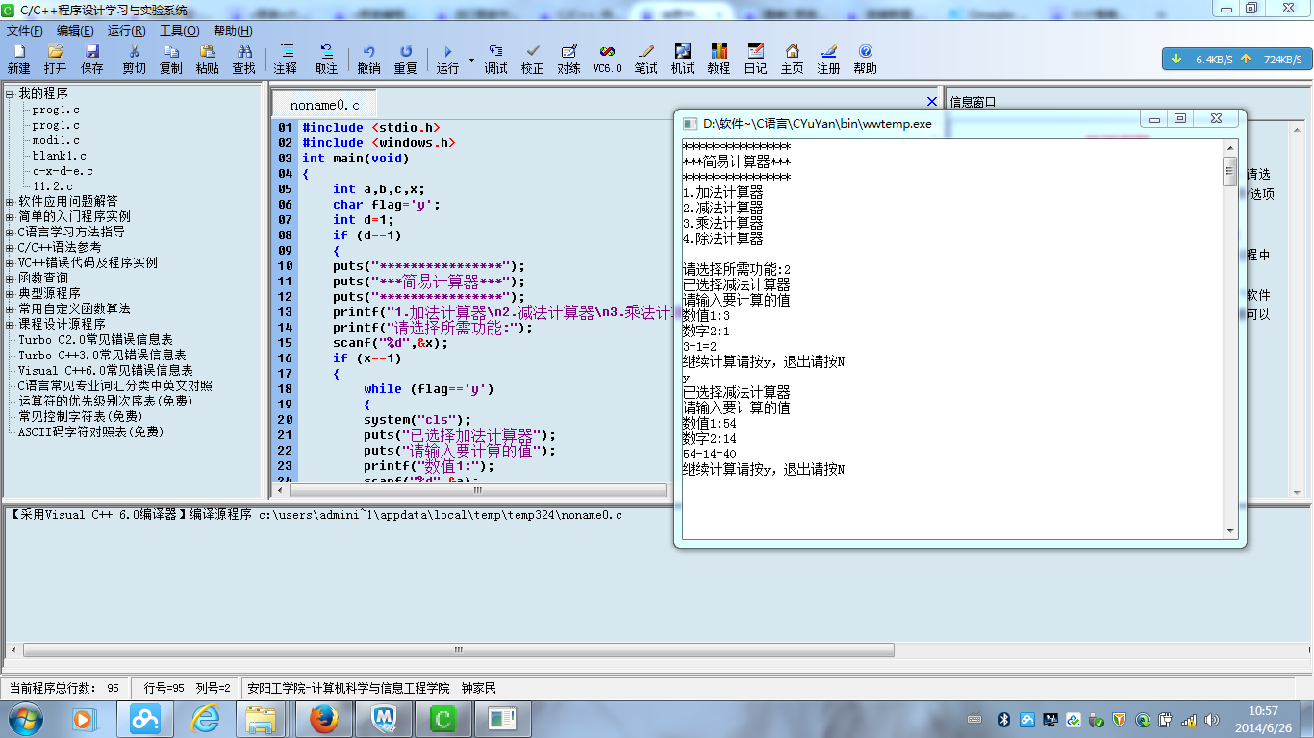Click the Windows Start button

25,718
